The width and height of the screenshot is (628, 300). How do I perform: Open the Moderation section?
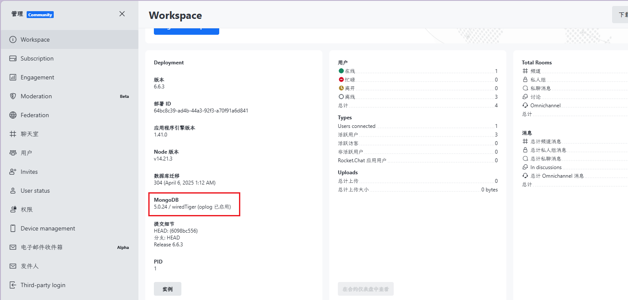tap(69, 96)
